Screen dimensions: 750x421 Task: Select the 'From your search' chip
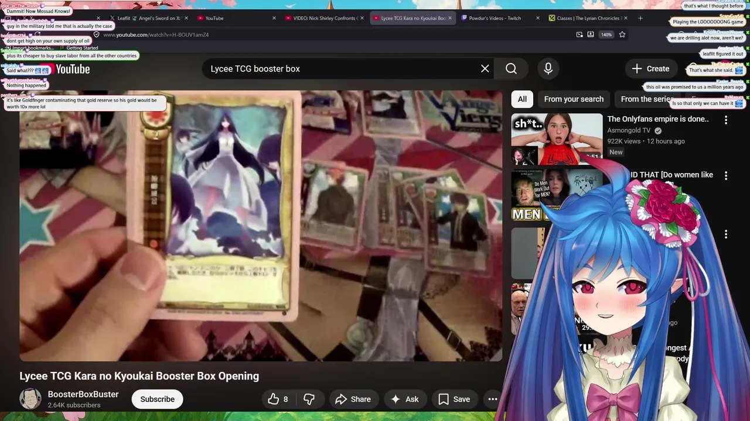[x=574, y=99]
